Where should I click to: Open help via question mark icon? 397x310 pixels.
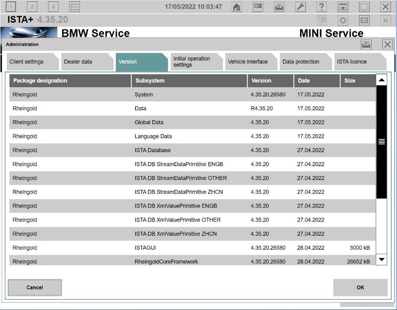tap(322, 7)
